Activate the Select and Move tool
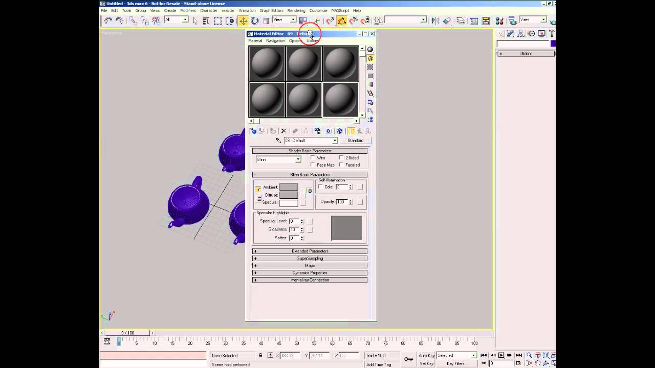The width and height of the screenshot is (655, 368). tap(243, 20)
